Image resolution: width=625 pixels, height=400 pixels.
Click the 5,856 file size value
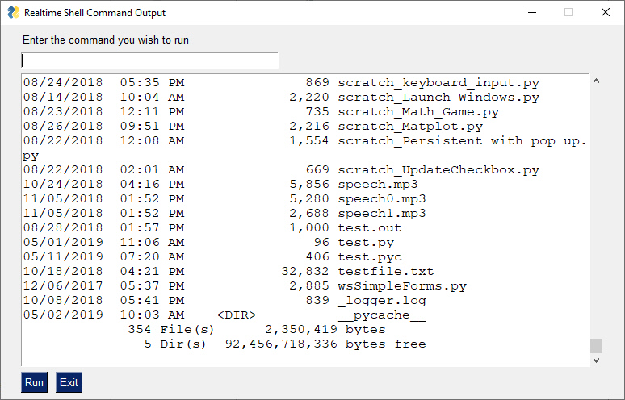[309, 185]
